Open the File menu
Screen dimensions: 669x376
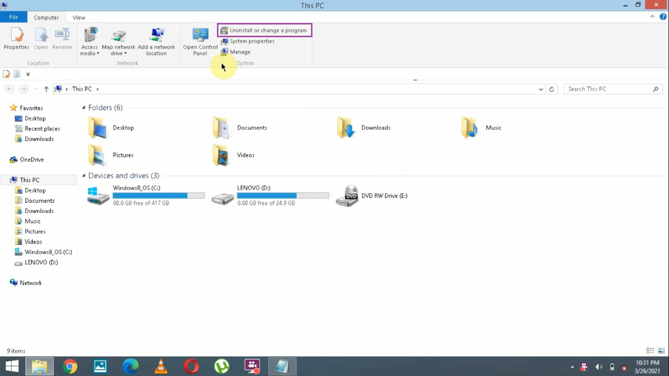pos(13,17)
